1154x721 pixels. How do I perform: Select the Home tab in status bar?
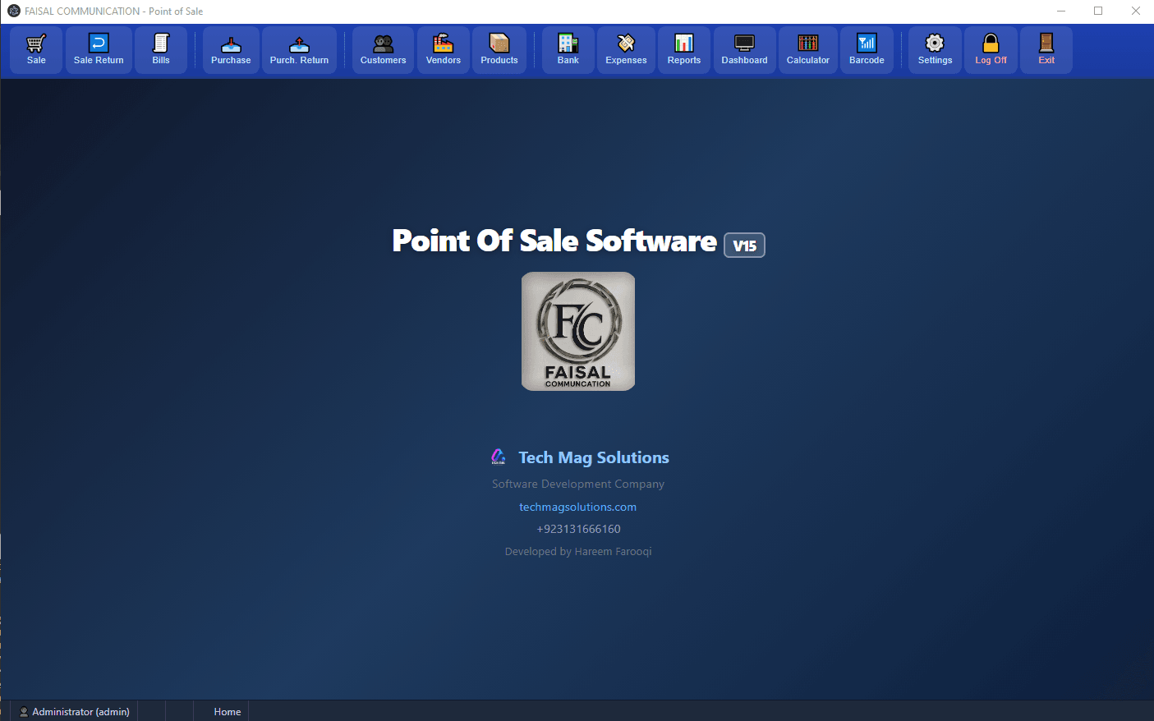pyautogui.click(x=227, y=711)
